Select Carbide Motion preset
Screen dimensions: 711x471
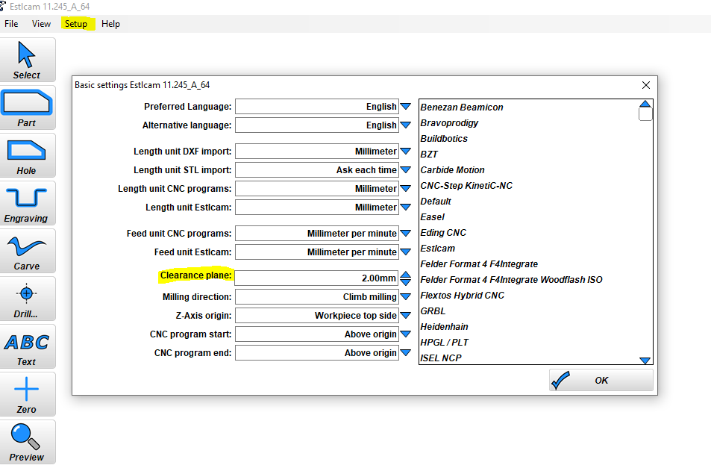(453, 170)
